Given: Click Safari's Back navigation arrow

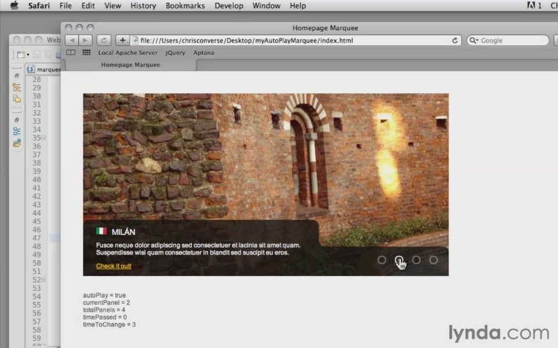Looking at the screenshot, I should pyautogui.click(x=71, y=41).
